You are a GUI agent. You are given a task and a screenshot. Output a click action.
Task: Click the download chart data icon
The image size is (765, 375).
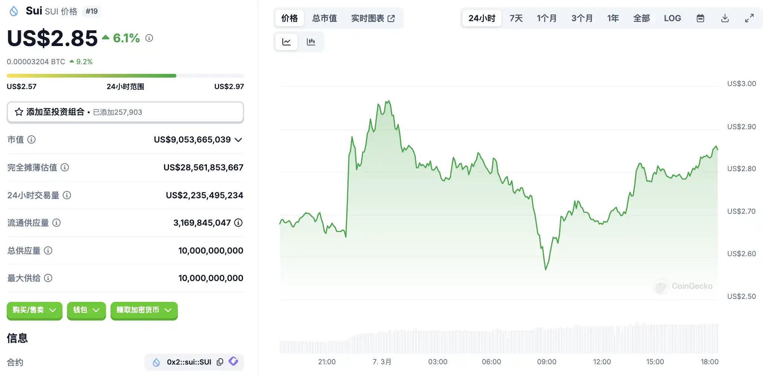725,18
